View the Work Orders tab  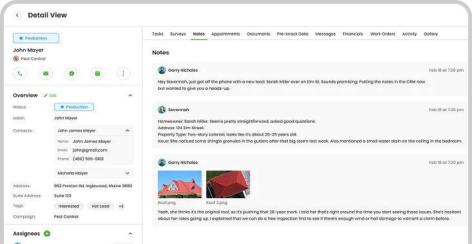pyautogui.click(x=383, y=34)
